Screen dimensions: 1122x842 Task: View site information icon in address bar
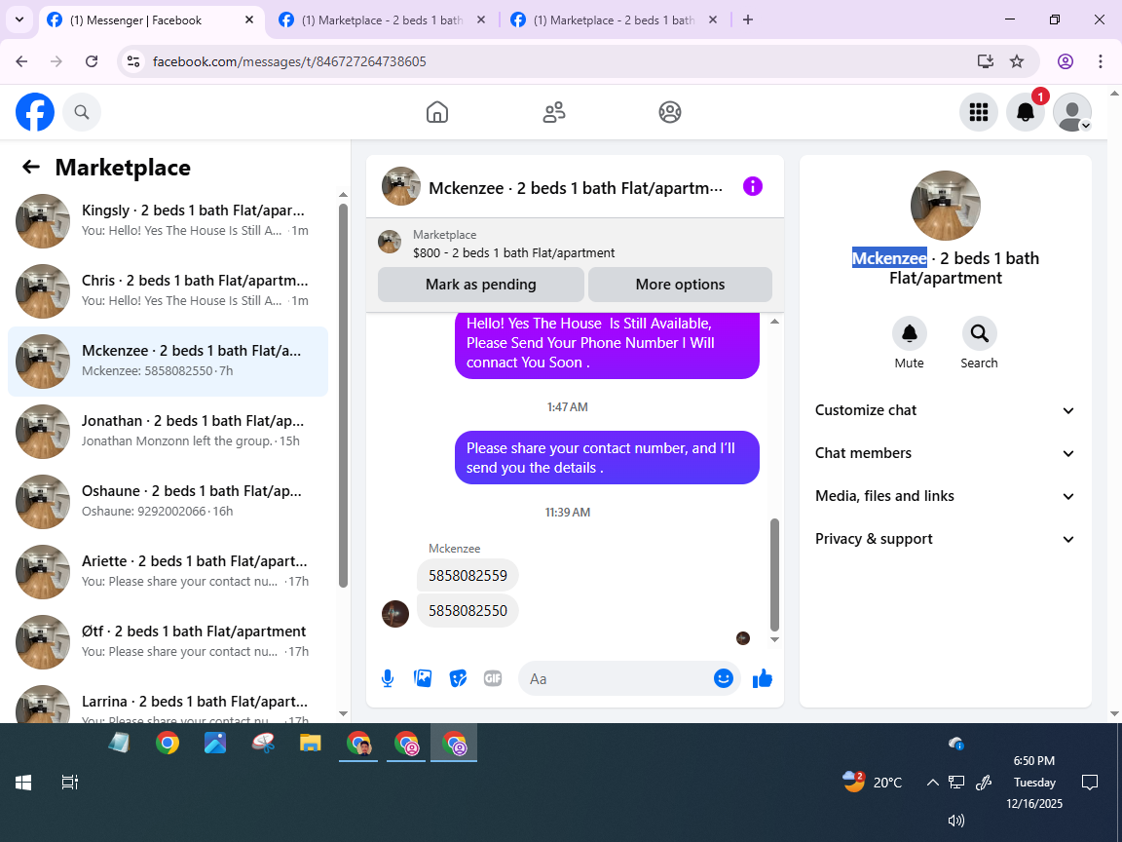click(133, 61)
